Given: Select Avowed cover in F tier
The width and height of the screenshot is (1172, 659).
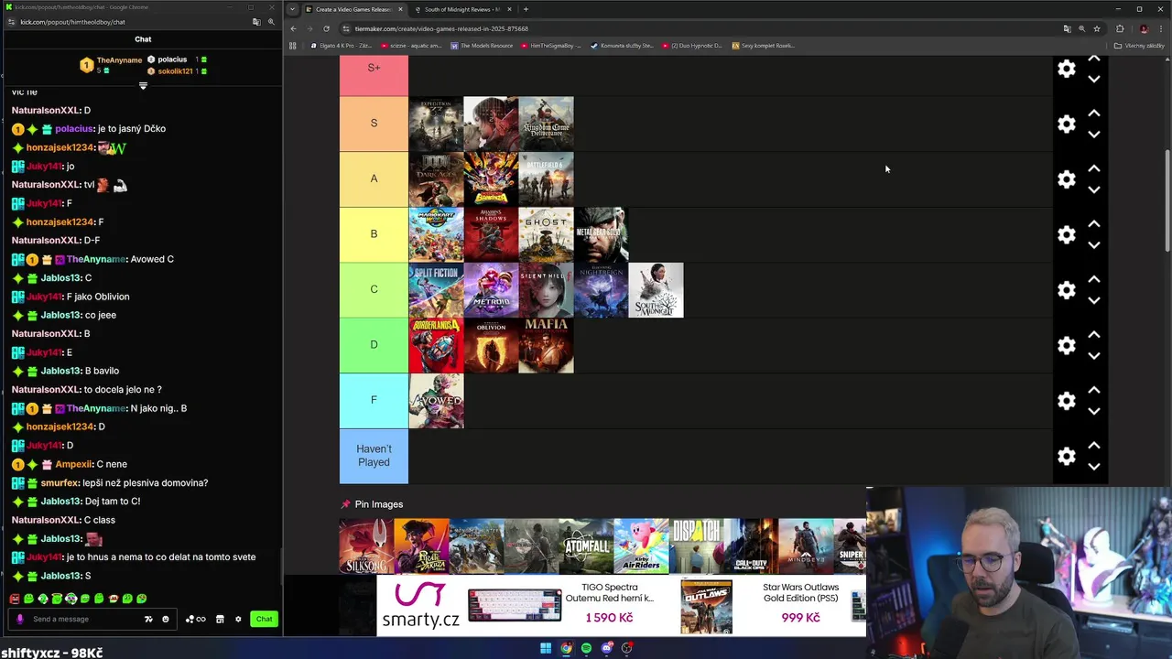Looking at the screenshot, I should tap(436, 401).
